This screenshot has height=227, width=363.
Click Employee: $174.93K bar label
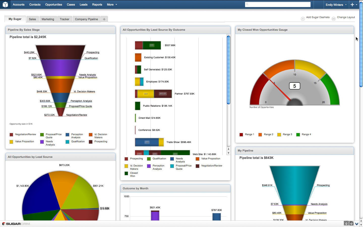click(x=158, y=82)
